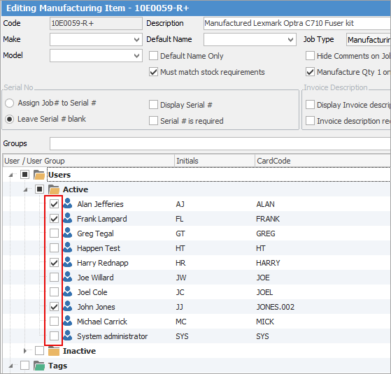The height and width of the screenshot is (374, 391).
Task: Toggle the Users group checkbox
Action: tap(24, 175)
